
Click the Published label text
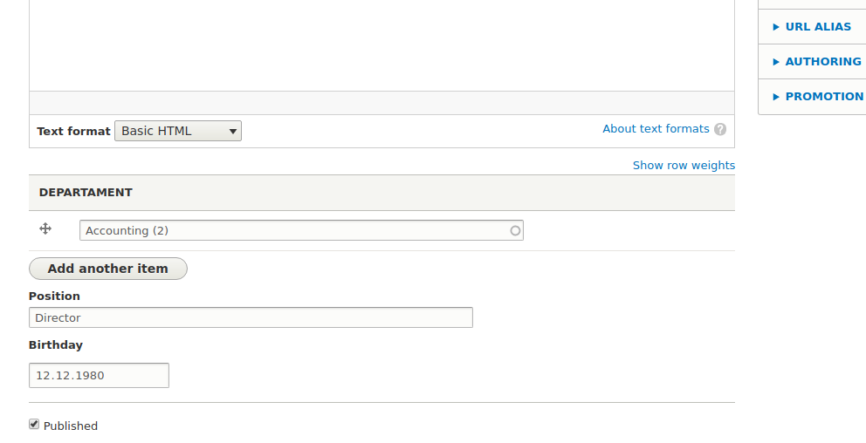[x=71, y=426]
